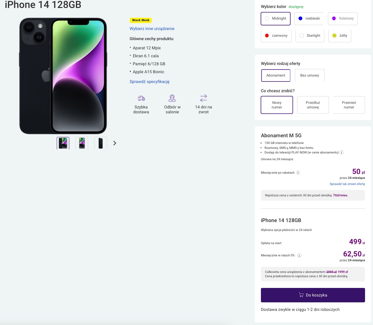The height and width of the screenshot is (325, 373).
Task: Click Wybierz inne urządzenie link
Action: coord(152,28)
